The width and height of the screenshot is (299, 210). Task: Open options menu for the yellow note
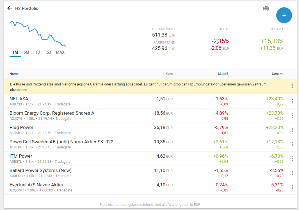pyautogui.click(x=292, y=86)
